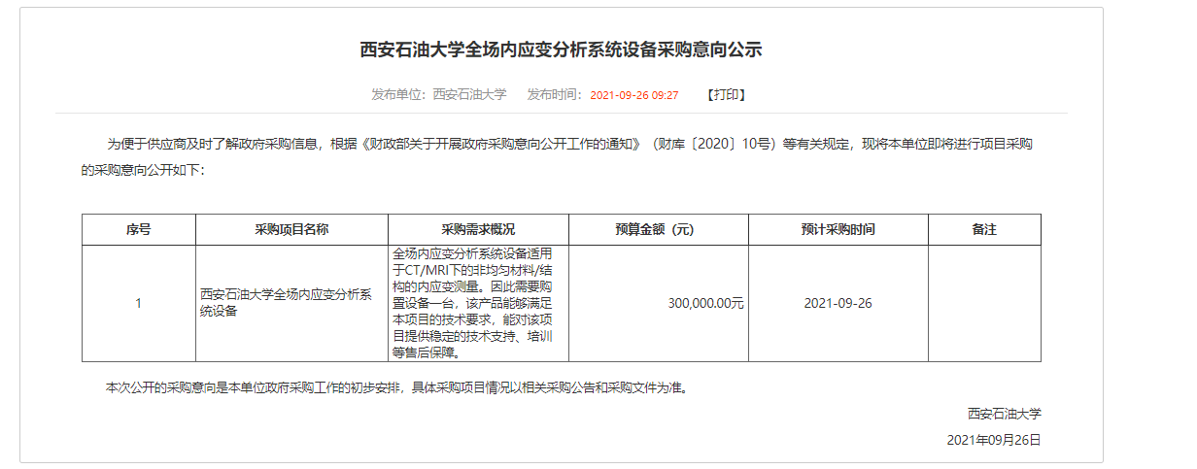
Task: Click the planned purchase date 2021-09-26 cell
Action: point(838,303)
